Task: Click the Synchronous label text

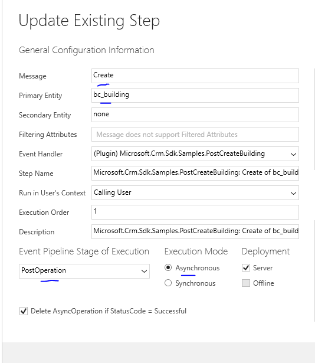Action: coord(195,283)
